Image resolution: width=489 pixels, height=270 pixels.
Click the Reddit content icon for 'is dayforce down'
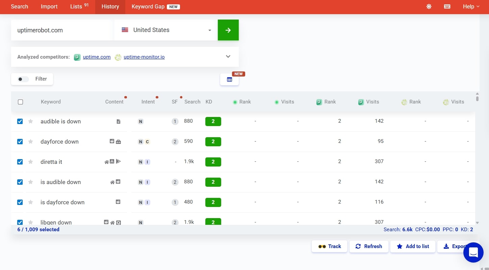[118, 202]
